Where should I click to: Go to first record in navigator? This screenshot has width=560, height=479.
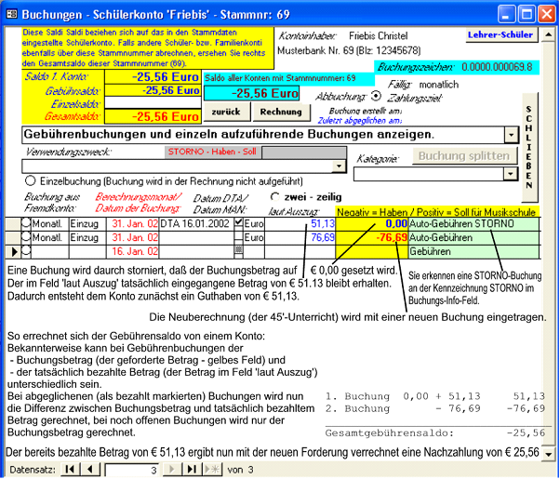click(70, 470)
